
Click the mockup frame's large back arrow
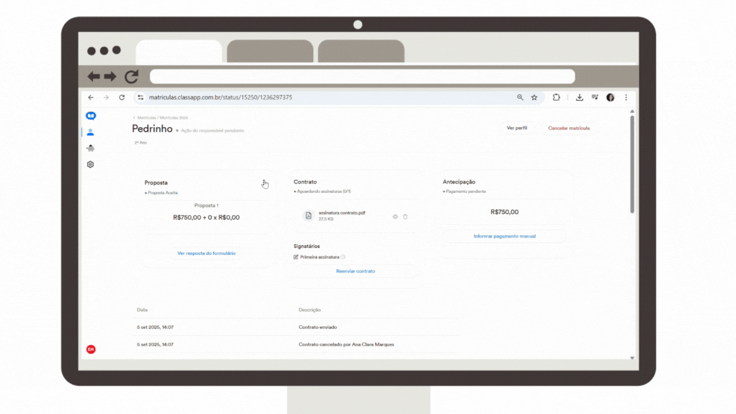[93, 76]
